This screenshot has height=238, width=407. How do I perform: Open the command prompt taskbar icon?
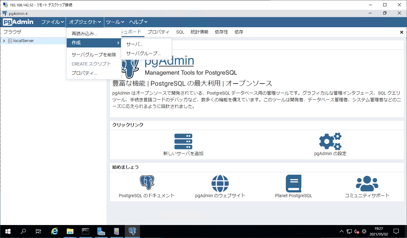point(85,231)
